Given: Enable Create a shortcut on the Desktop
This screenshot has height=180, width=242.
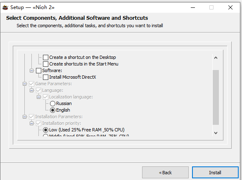Looking at the screenshot, I should point(45,57).
